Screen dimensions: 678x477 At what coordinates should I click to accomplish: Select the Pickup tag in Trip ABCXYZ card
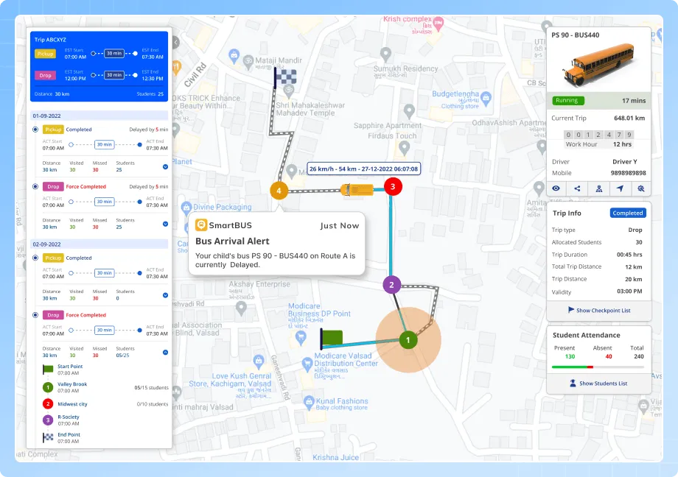coord(45,54)
